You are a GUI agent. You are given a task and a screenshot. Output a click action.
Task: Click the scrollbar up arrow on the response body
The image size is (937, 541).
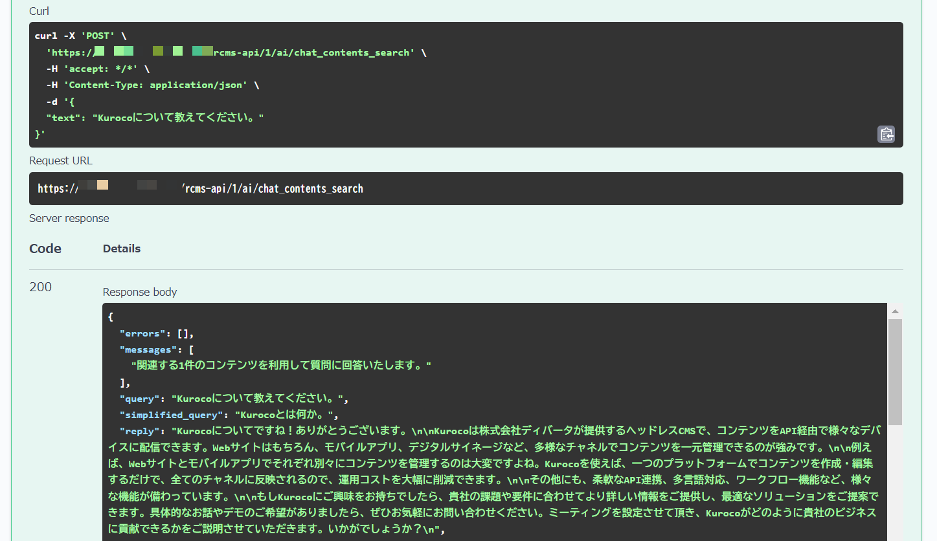tap(896, 311)
